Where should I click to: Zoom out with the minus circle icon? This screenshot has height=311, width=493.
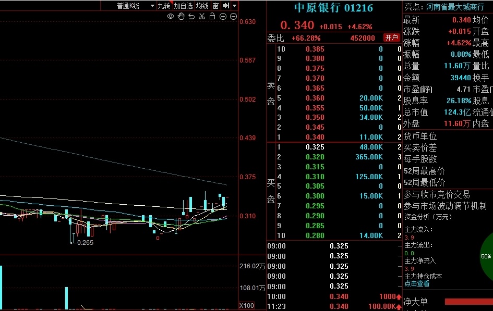(233, 17)
